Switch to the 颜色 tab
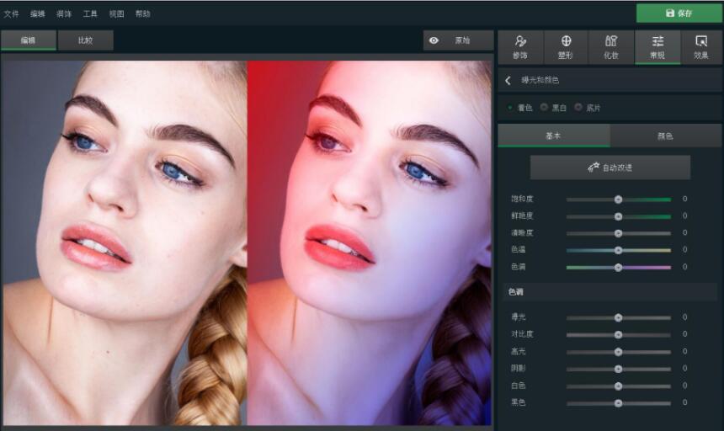The image size is (724, 431). pyautogui.click(x=665, y=136)
